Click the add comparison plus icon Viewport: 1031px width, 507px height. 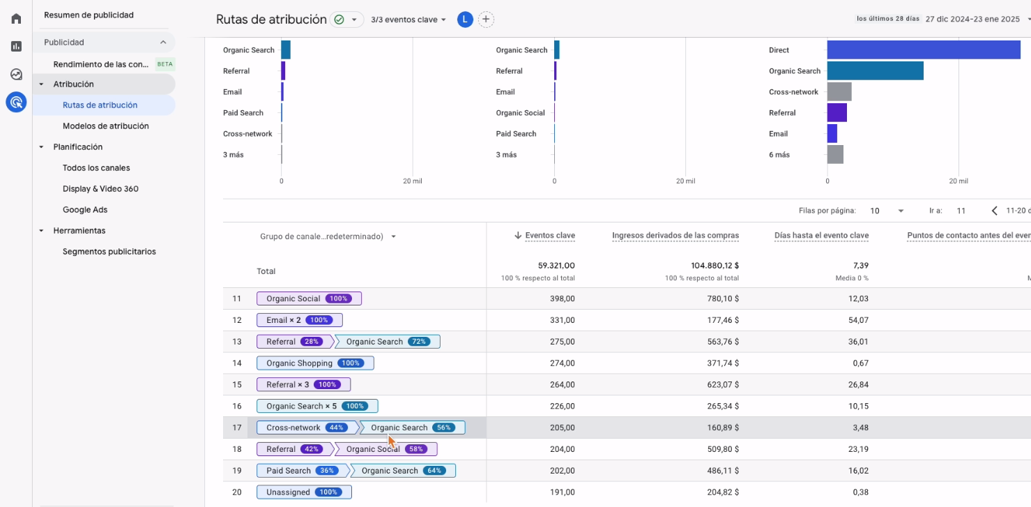pyautogui.click(x=486, y=20)
